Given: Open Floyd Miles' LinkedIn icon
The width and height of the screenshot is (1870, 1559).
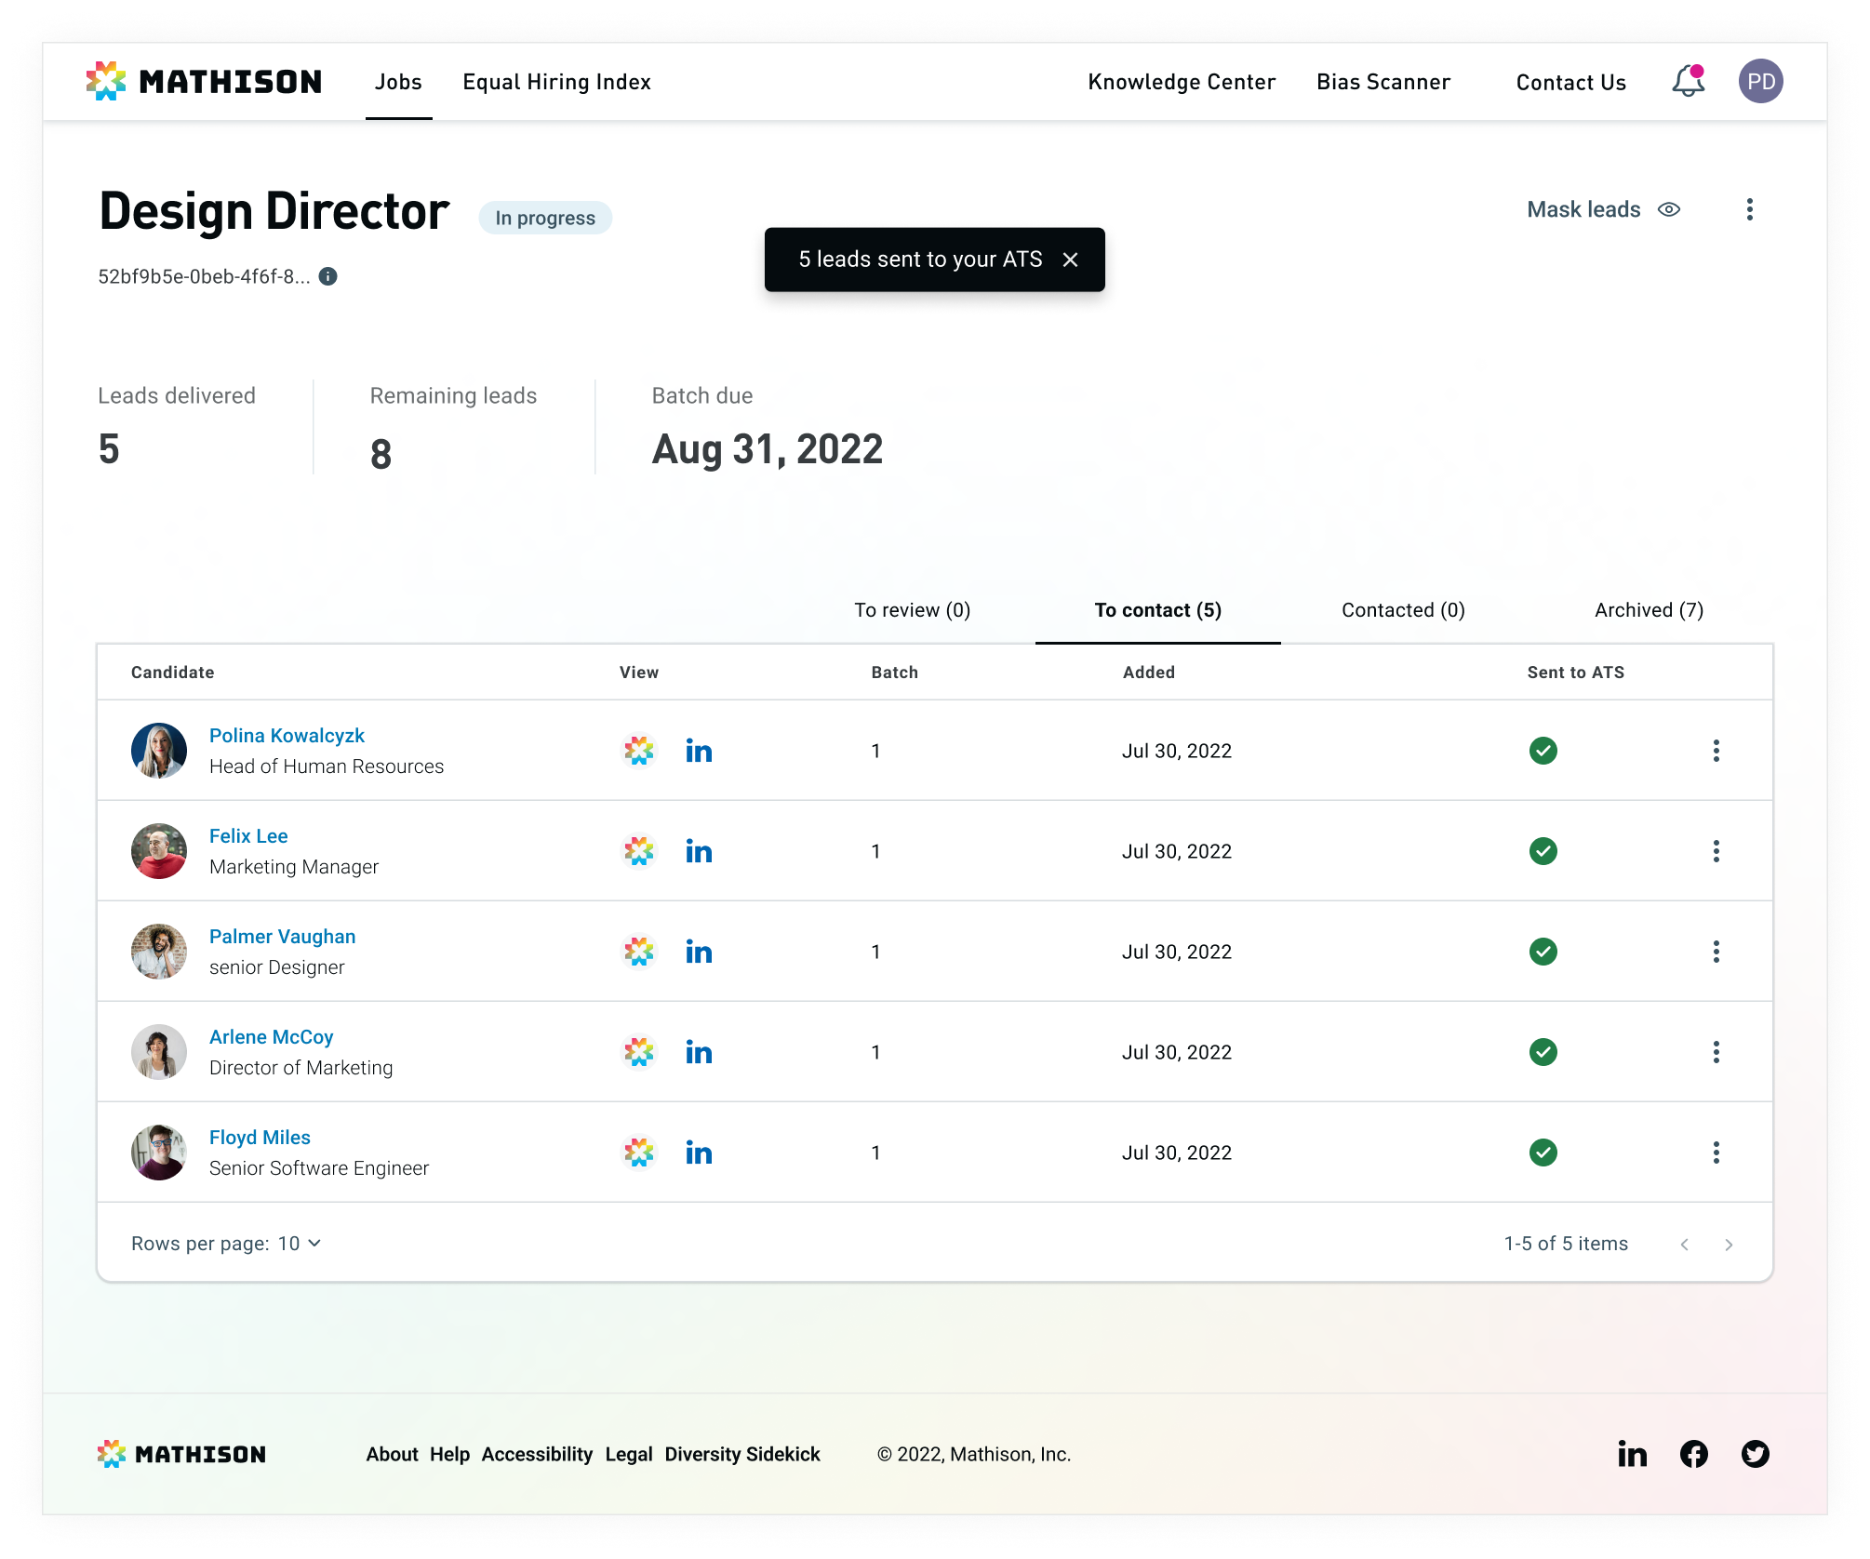Looking at the screenshot, I should pos(699,1153).
